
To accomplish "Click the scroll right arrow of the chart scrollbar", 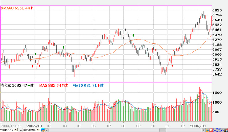I will pos(203,130).
